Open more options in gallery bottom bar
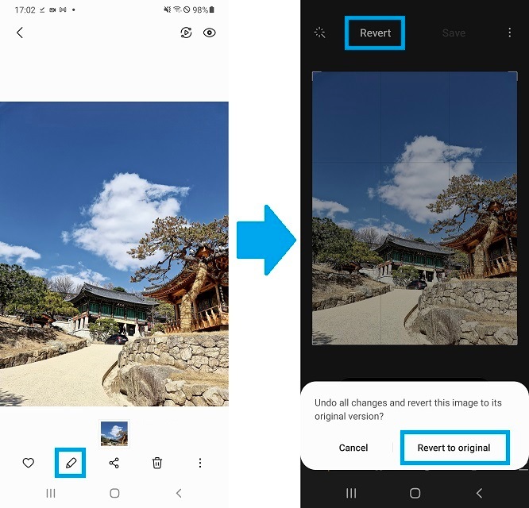 [200, 463]
